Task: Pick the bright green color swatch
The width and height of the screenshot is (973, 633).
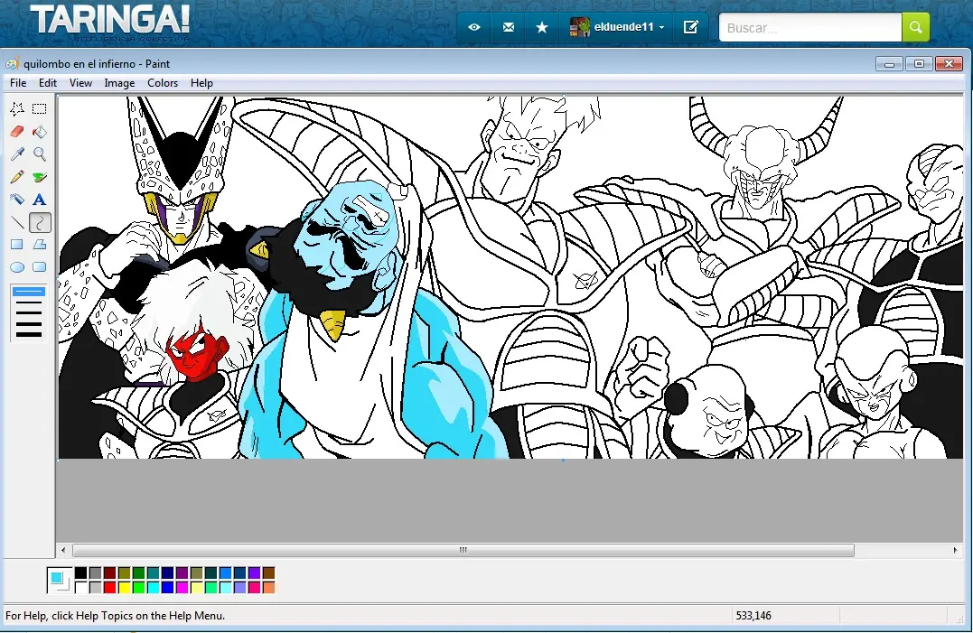Action: 138,587
